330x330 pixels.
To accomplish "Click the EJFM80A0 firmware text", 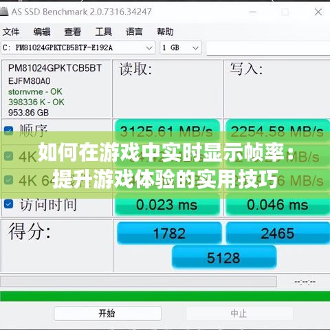I will pos(29,81).
